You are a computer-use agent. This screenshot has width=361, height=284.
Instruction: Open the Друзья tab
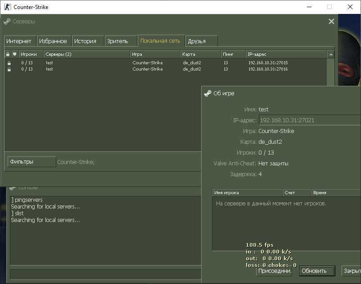pyautogui.click(x=202, y=41)
